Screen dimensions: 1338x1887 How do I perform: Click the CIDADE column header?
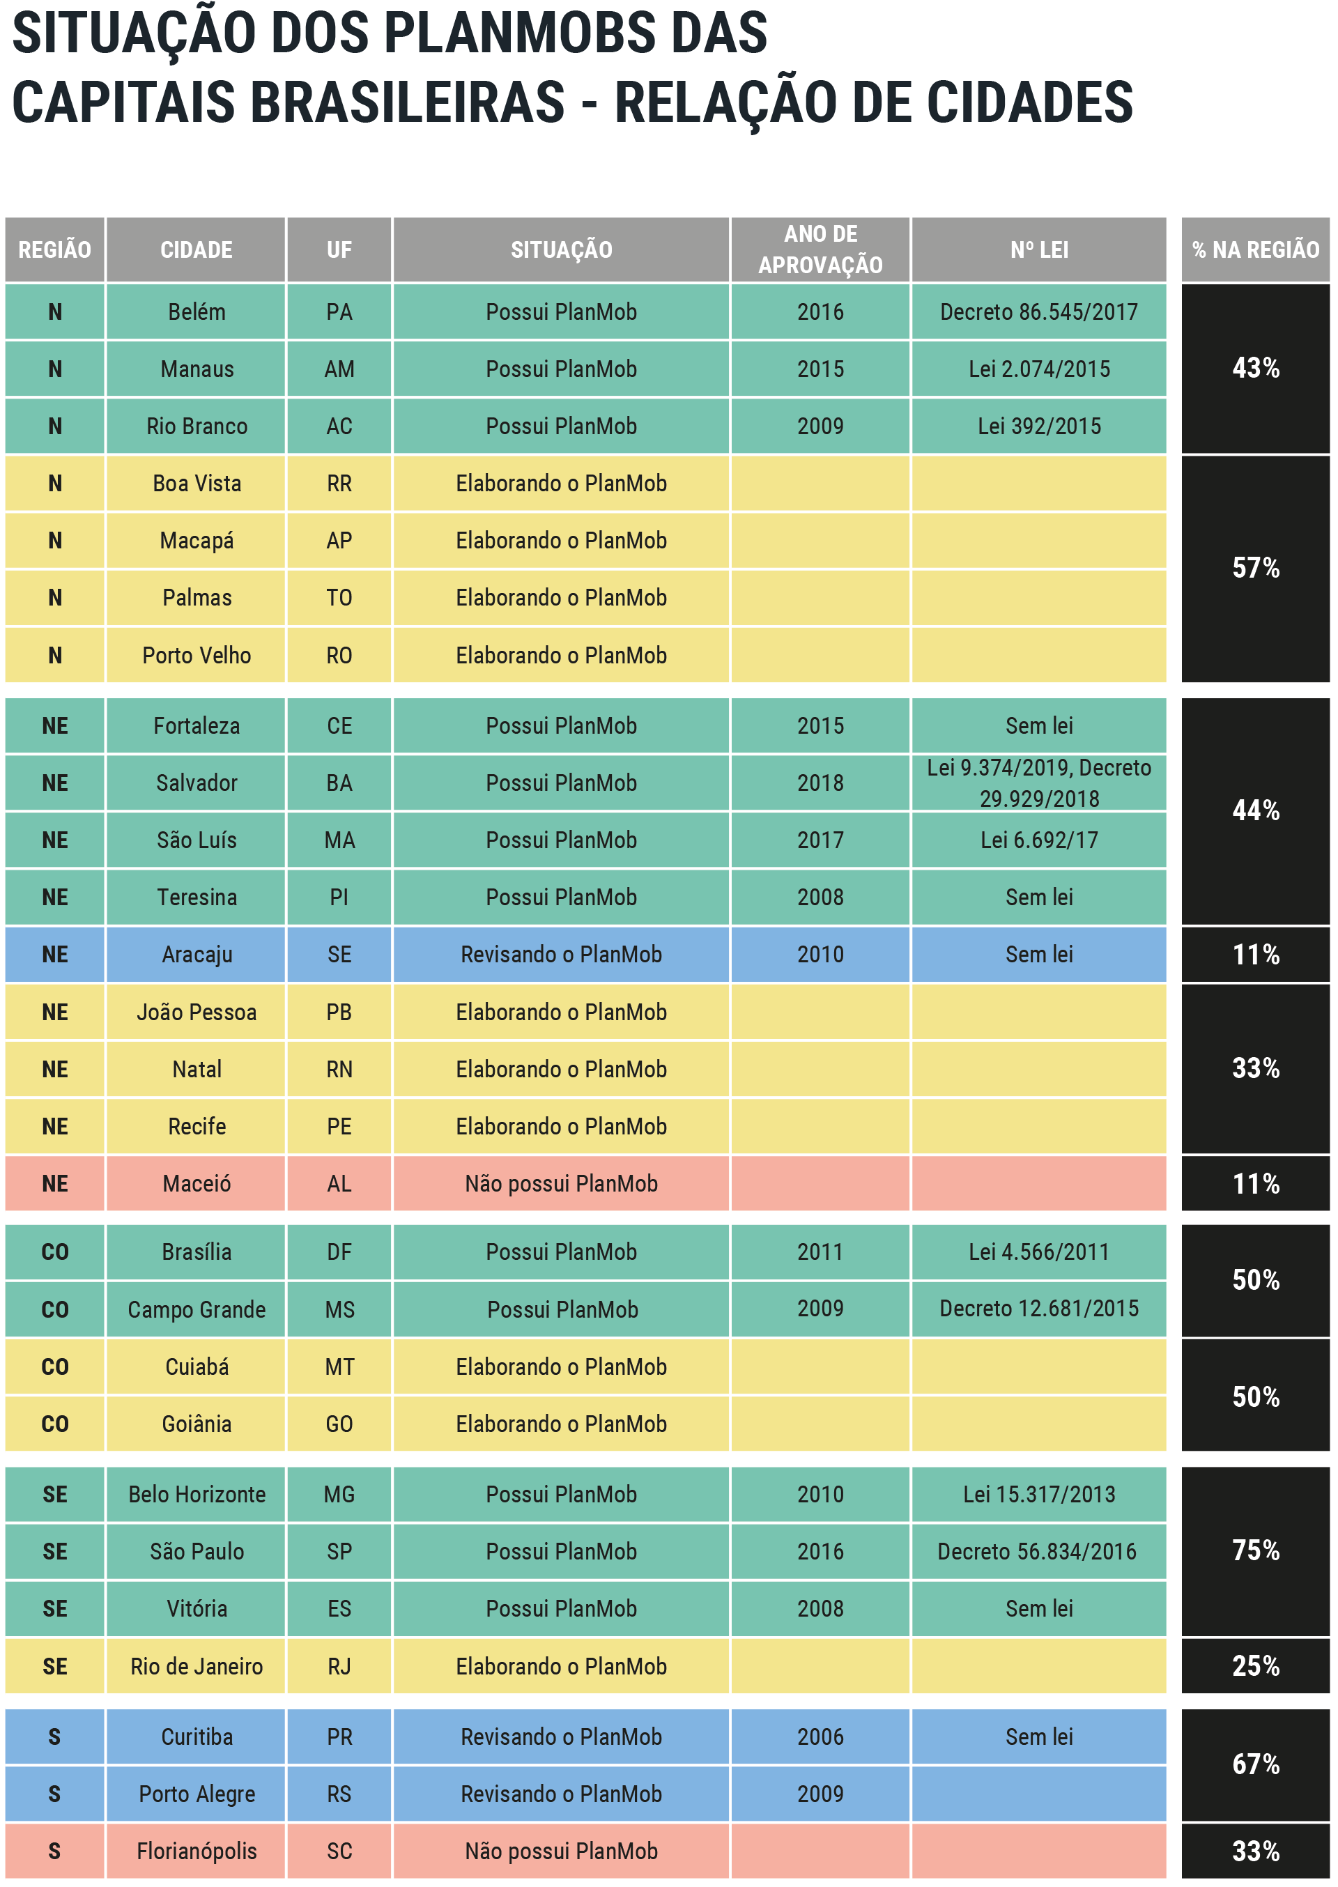196,249
